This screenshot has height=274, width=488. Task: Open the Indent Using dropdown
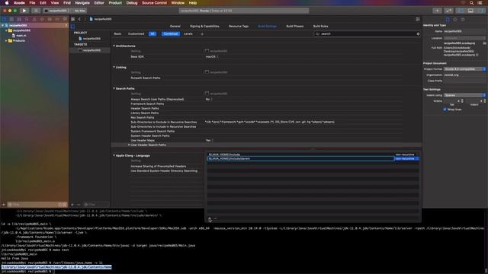click(x=464, y=95)
